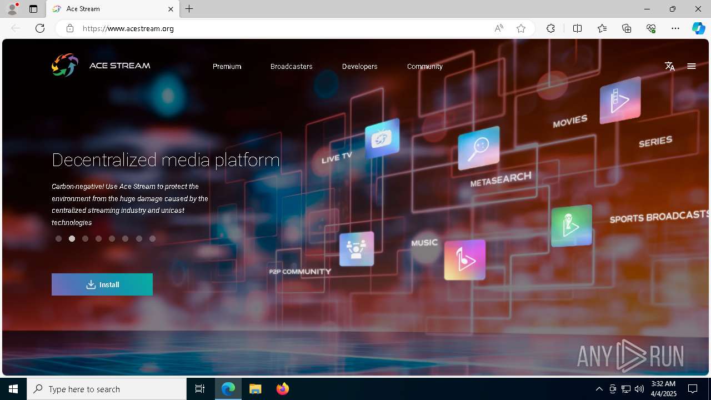This screenshot has width=711, height=400.
Task: Open the browser profile avatar
Action: [x=12, y=9]
